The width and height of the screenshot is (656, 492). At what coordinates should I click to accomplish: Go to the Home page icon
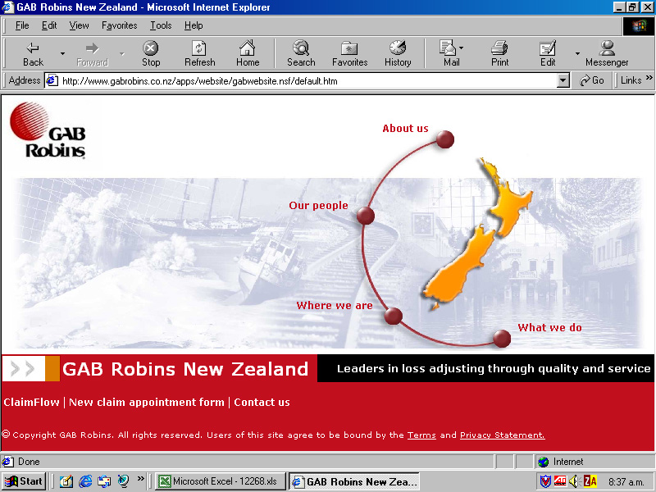[248, 53]
